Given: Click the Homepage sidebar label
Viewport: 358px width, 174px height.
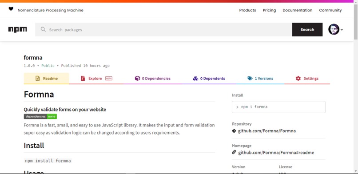Looking at the screenshot, I should click(x=242, y=146).
